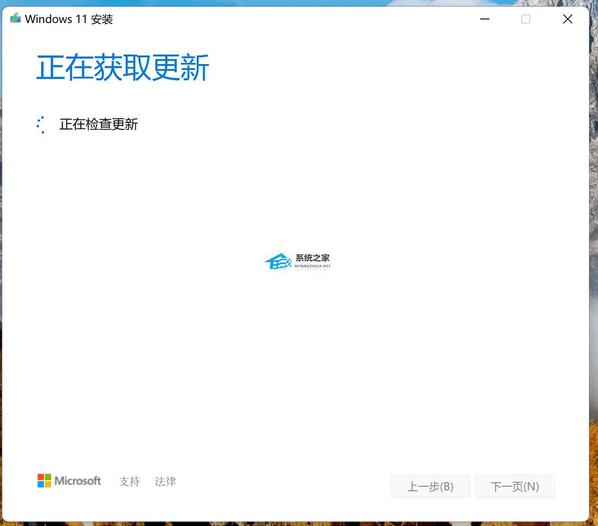Click the progress spinner beside status text
Viewport: 598px width, 526px height.
41,125
